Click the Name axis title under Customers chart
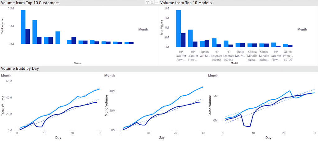Screen dimensions: 318x141 [77, 63]
